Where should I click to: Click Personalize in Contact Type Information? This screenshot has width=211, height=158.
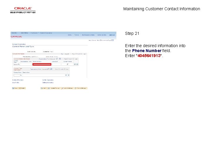coord(34,69)
